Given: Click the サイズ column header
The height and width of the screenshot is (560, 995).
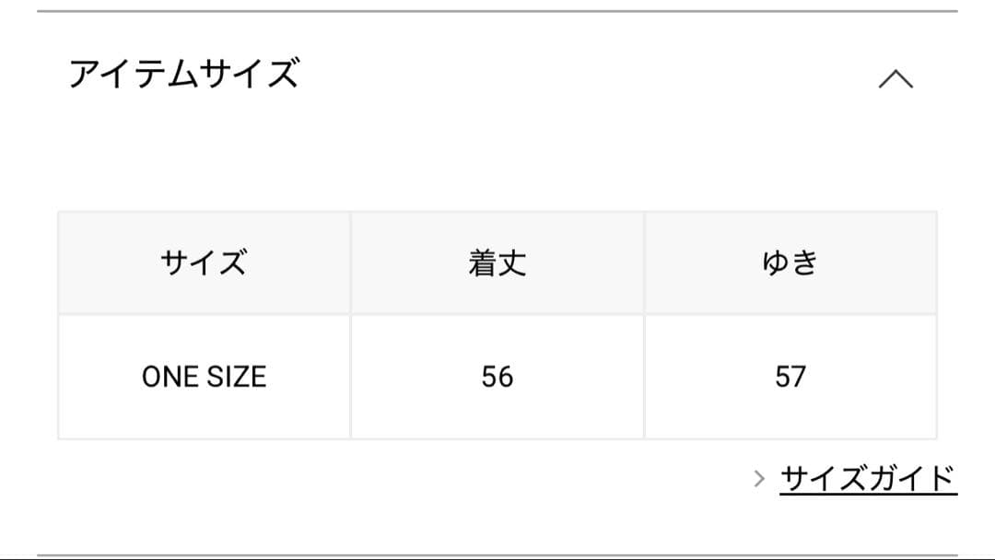Looking at the screenshot, I should pyautogui.click(x=205, y=262).
